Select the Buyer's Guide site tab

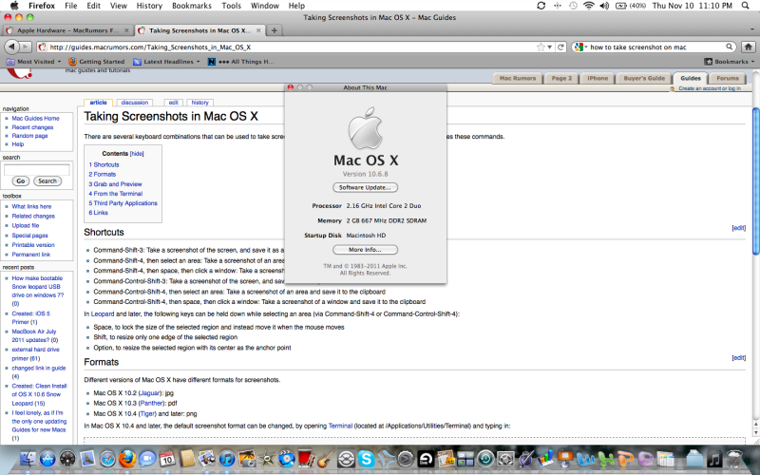644,79
